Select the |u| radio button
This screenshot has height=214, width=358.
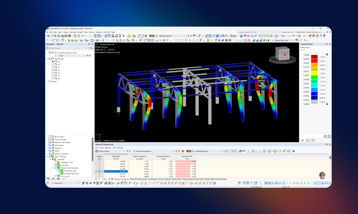point(53,61)
